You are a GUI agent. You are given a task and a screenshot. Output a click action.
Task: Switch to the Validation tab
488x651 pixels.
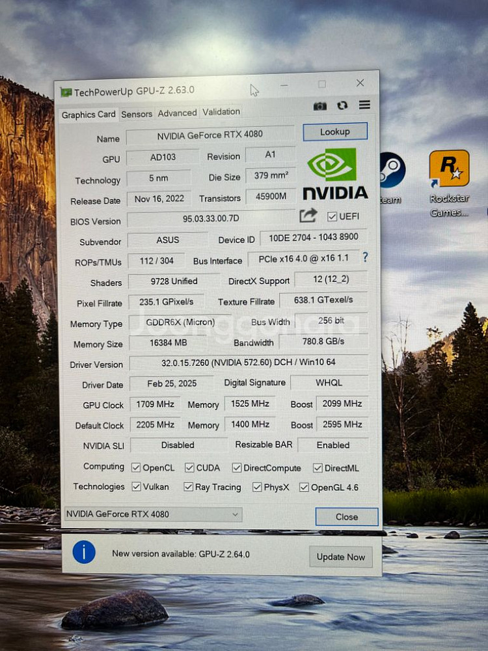point(221,112)
